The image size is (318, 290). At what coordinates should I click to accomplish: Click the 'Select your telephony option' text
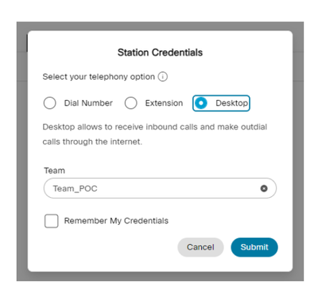click(x=99, y=77)
